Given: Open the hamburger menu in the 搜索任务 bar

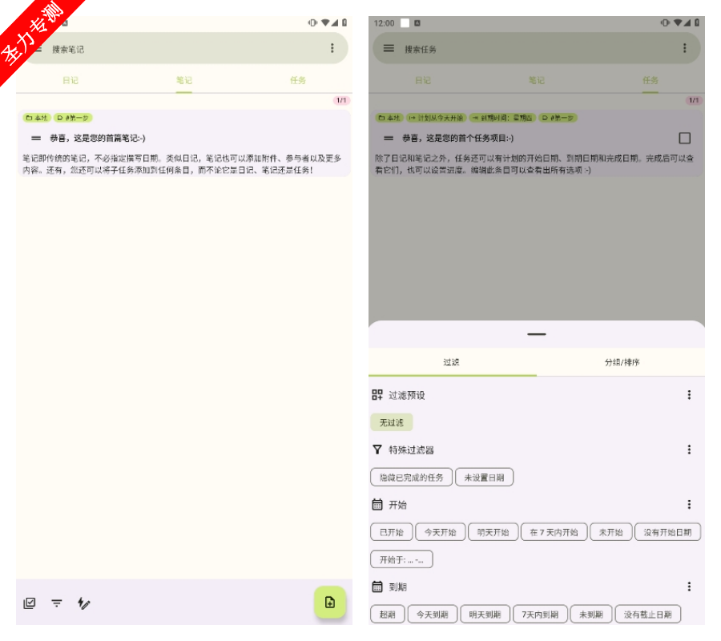Looking at the screenshot, I should [389, 48].
